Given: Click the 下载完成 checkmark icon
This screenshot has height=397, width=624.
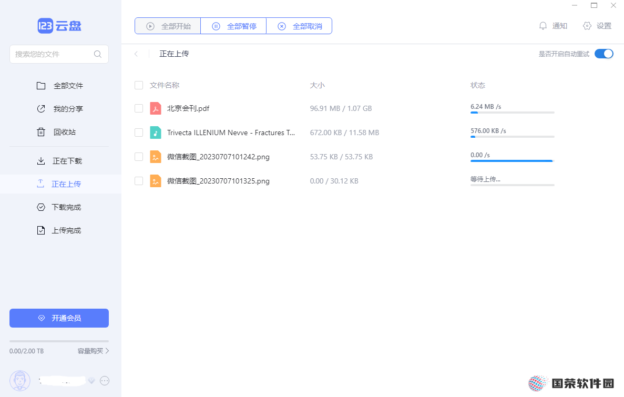Looking at the screenshot, I should (x=41, y=207).
